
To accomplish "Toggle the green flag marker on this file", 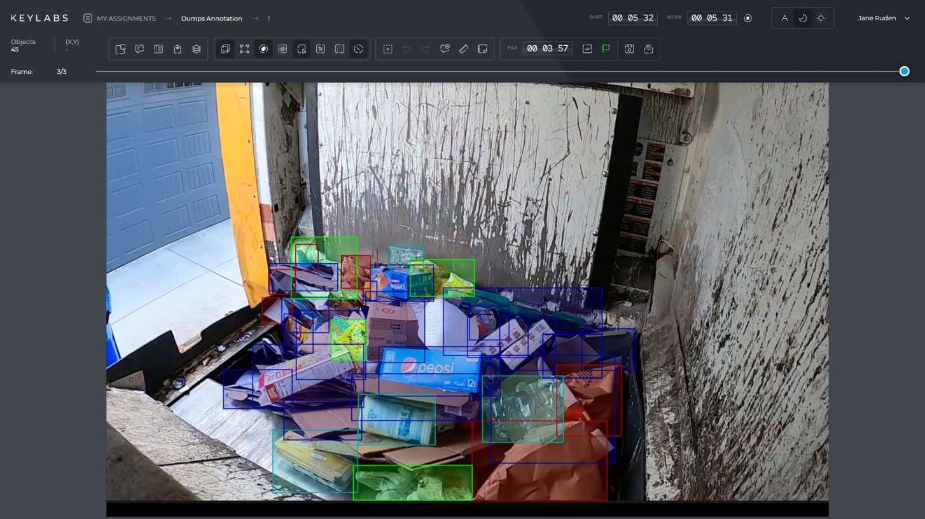I will pos(606,48).
